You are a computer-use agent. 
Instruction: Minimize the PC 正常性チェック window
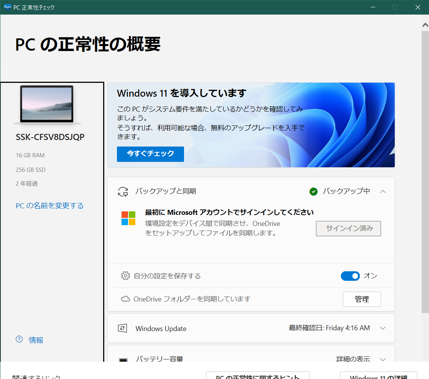tap(373, 7)
